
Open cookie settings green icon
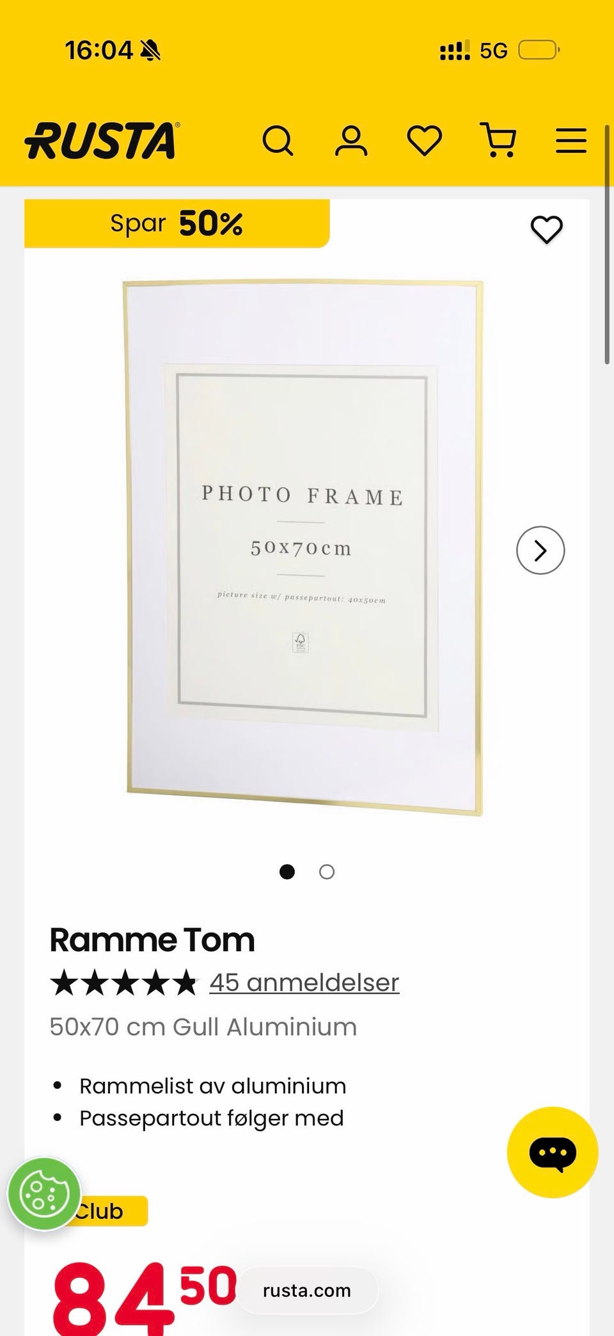(43, 1193)
